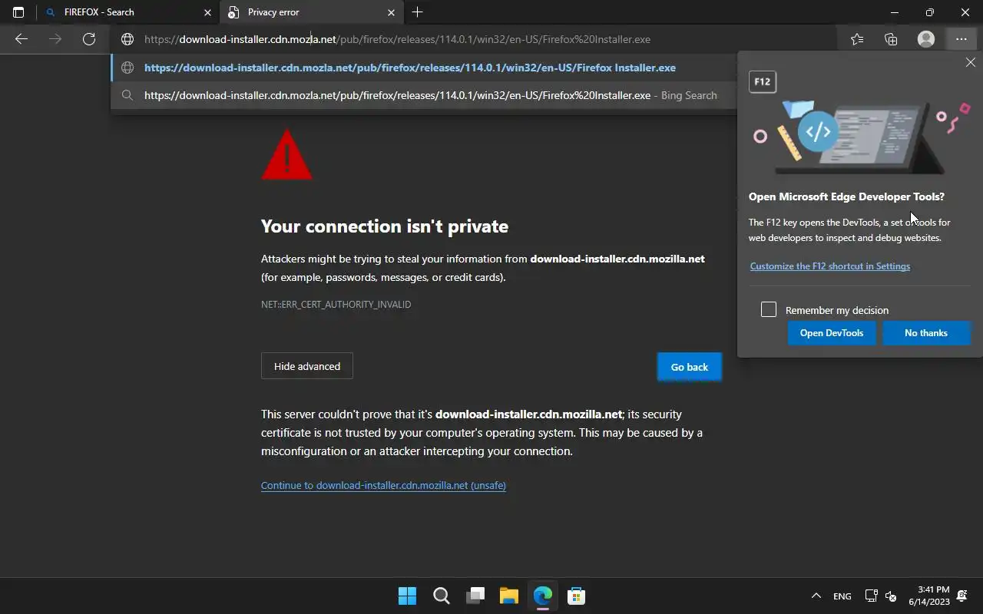This screenshot has height=614, width=983.
Task: Open the user profile avatar
Action: tap(926, 39)
